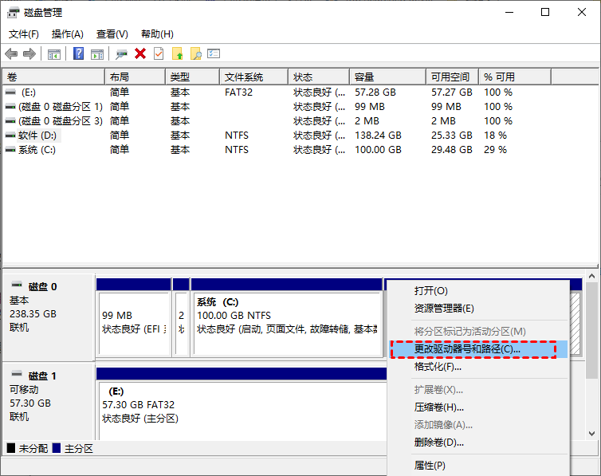Click the show/hide console tree icon
This screenshot has width=601, height=476.
tap(54, 53)
